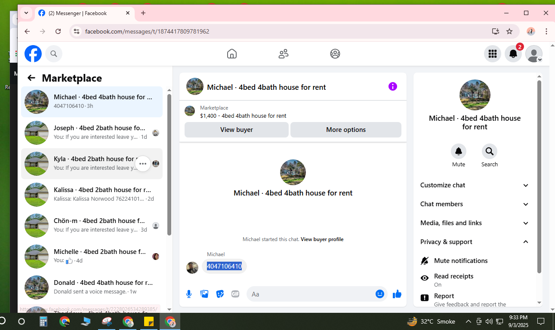Open the Facebook menu grid icon

(x=493, y=54)
